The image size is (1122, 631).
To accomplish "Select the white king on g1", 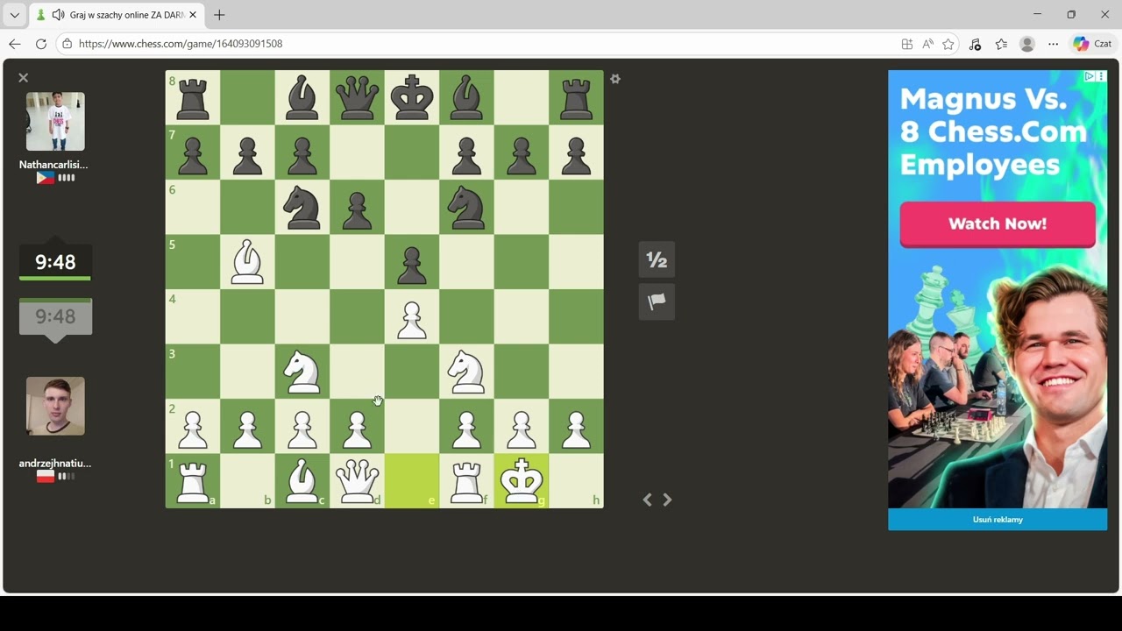I will (522, 480).
